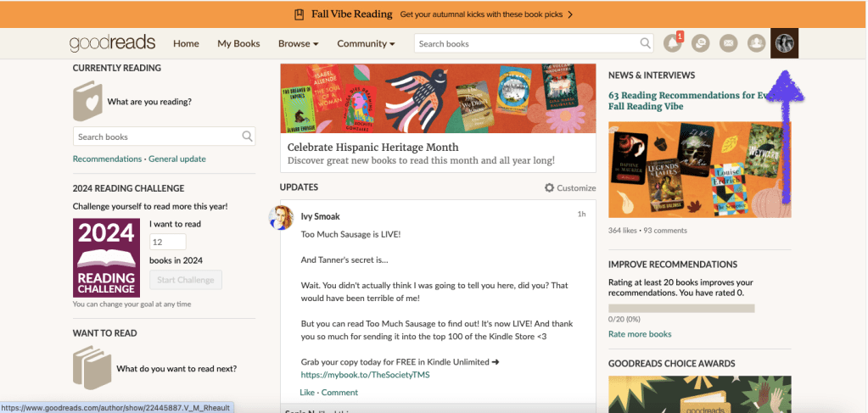Open the notifications bell icon
The height and width of the screenshot is (413, 868).
pyautogui.click(x=672, y=43)
